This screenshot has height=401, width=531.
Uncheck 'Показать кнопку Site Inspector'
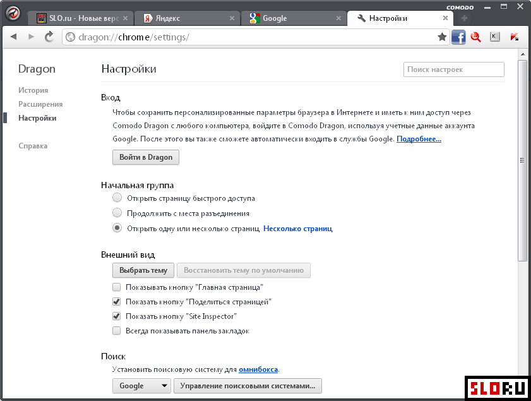tap(117, 316)
